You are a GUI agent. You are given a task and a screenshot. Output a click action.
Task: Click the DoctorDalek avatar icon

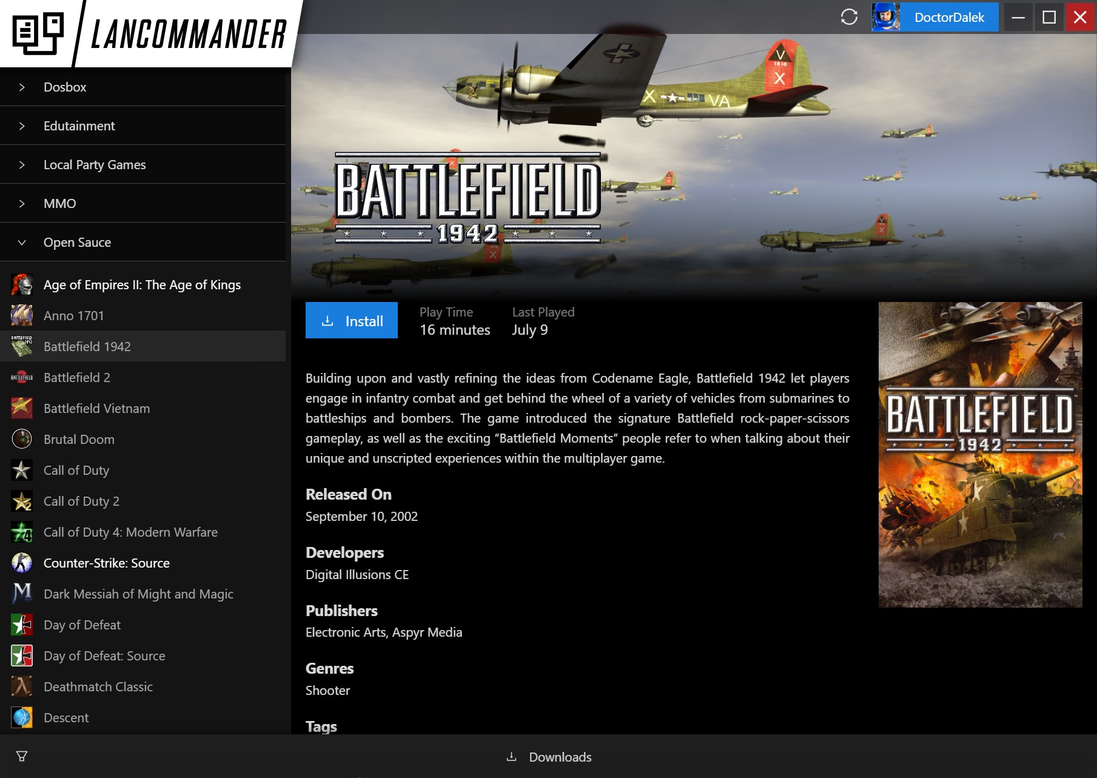click(x=885, y=18)
